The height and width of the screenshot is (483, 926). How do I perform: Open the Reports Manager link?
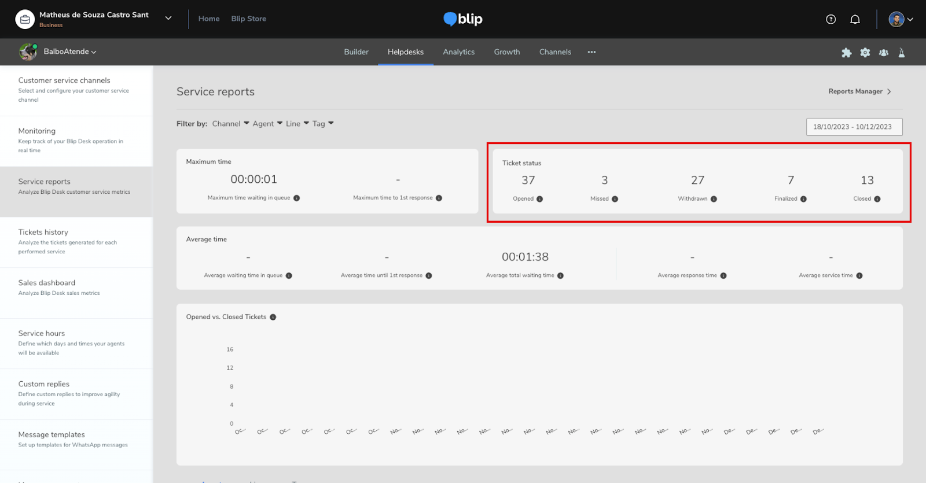tap(859, 91)
